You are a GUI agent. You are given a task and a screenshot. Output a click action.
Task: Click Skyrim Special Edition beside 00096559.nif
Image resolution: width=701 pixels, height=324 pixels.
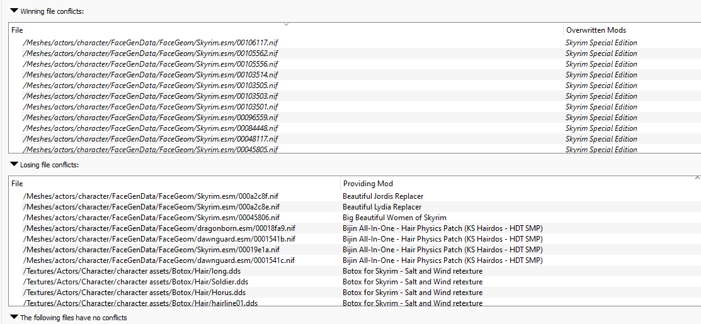601,118
